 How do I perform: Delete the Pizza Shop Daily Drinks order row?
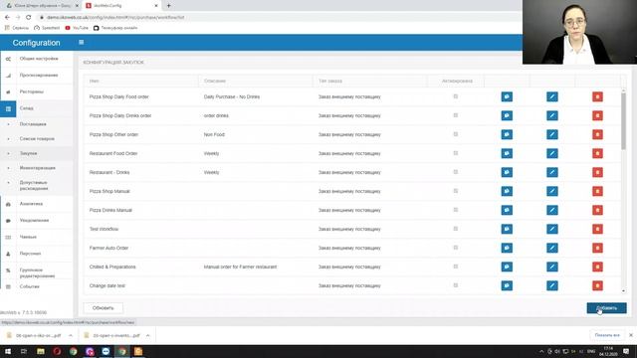click(x=597, y=115)
